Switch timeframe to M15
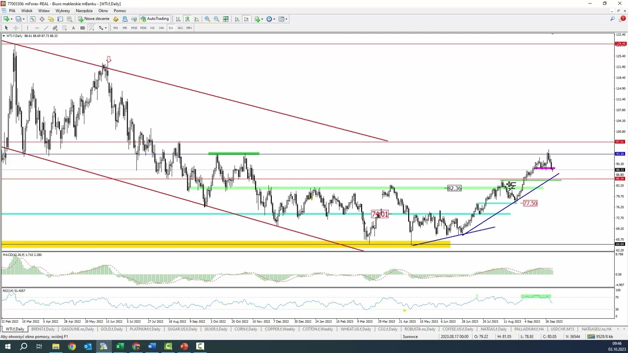 click(x=134, y=28)
